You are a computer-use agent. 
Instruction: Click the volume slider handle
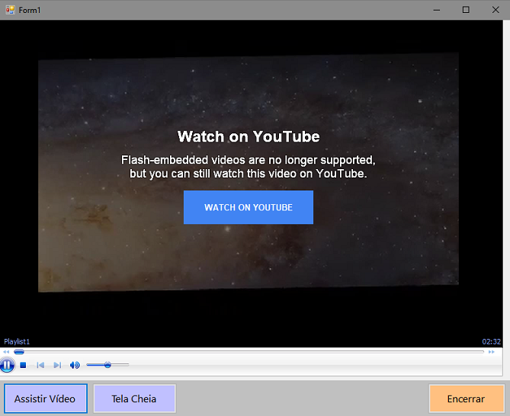click(107, 365)
